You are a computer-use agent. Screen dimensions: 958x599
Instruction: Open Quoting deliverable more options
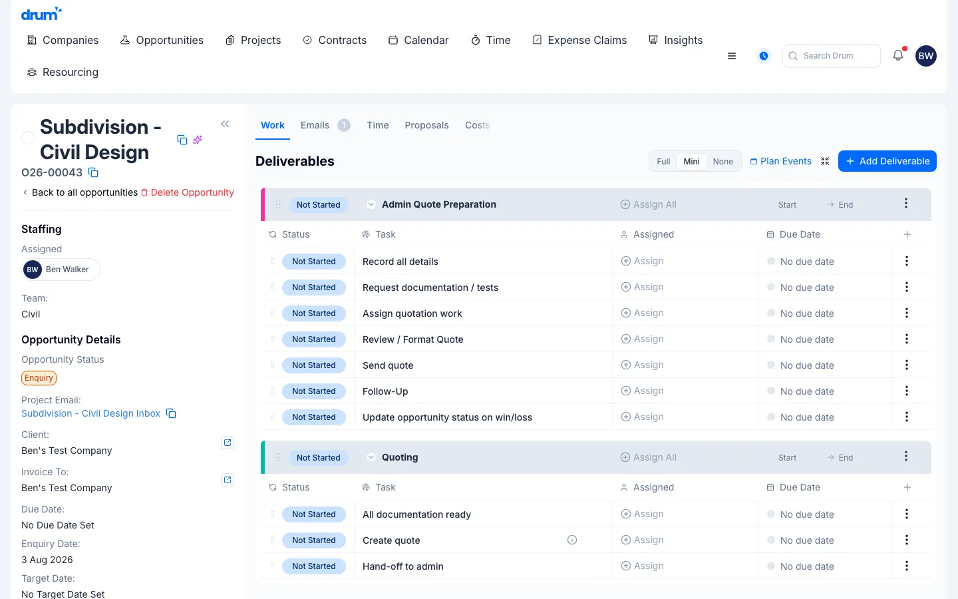tap(906, 457)
